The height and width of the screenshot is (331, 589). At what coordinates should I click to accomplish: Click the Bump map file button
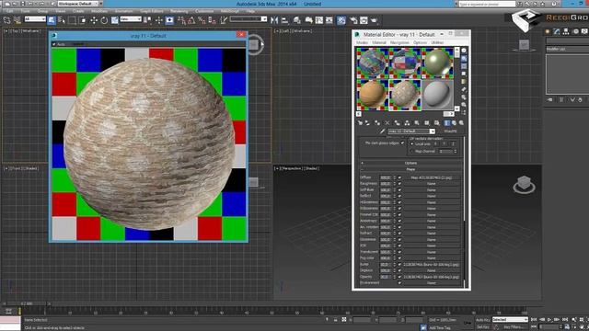coord(432,265)
